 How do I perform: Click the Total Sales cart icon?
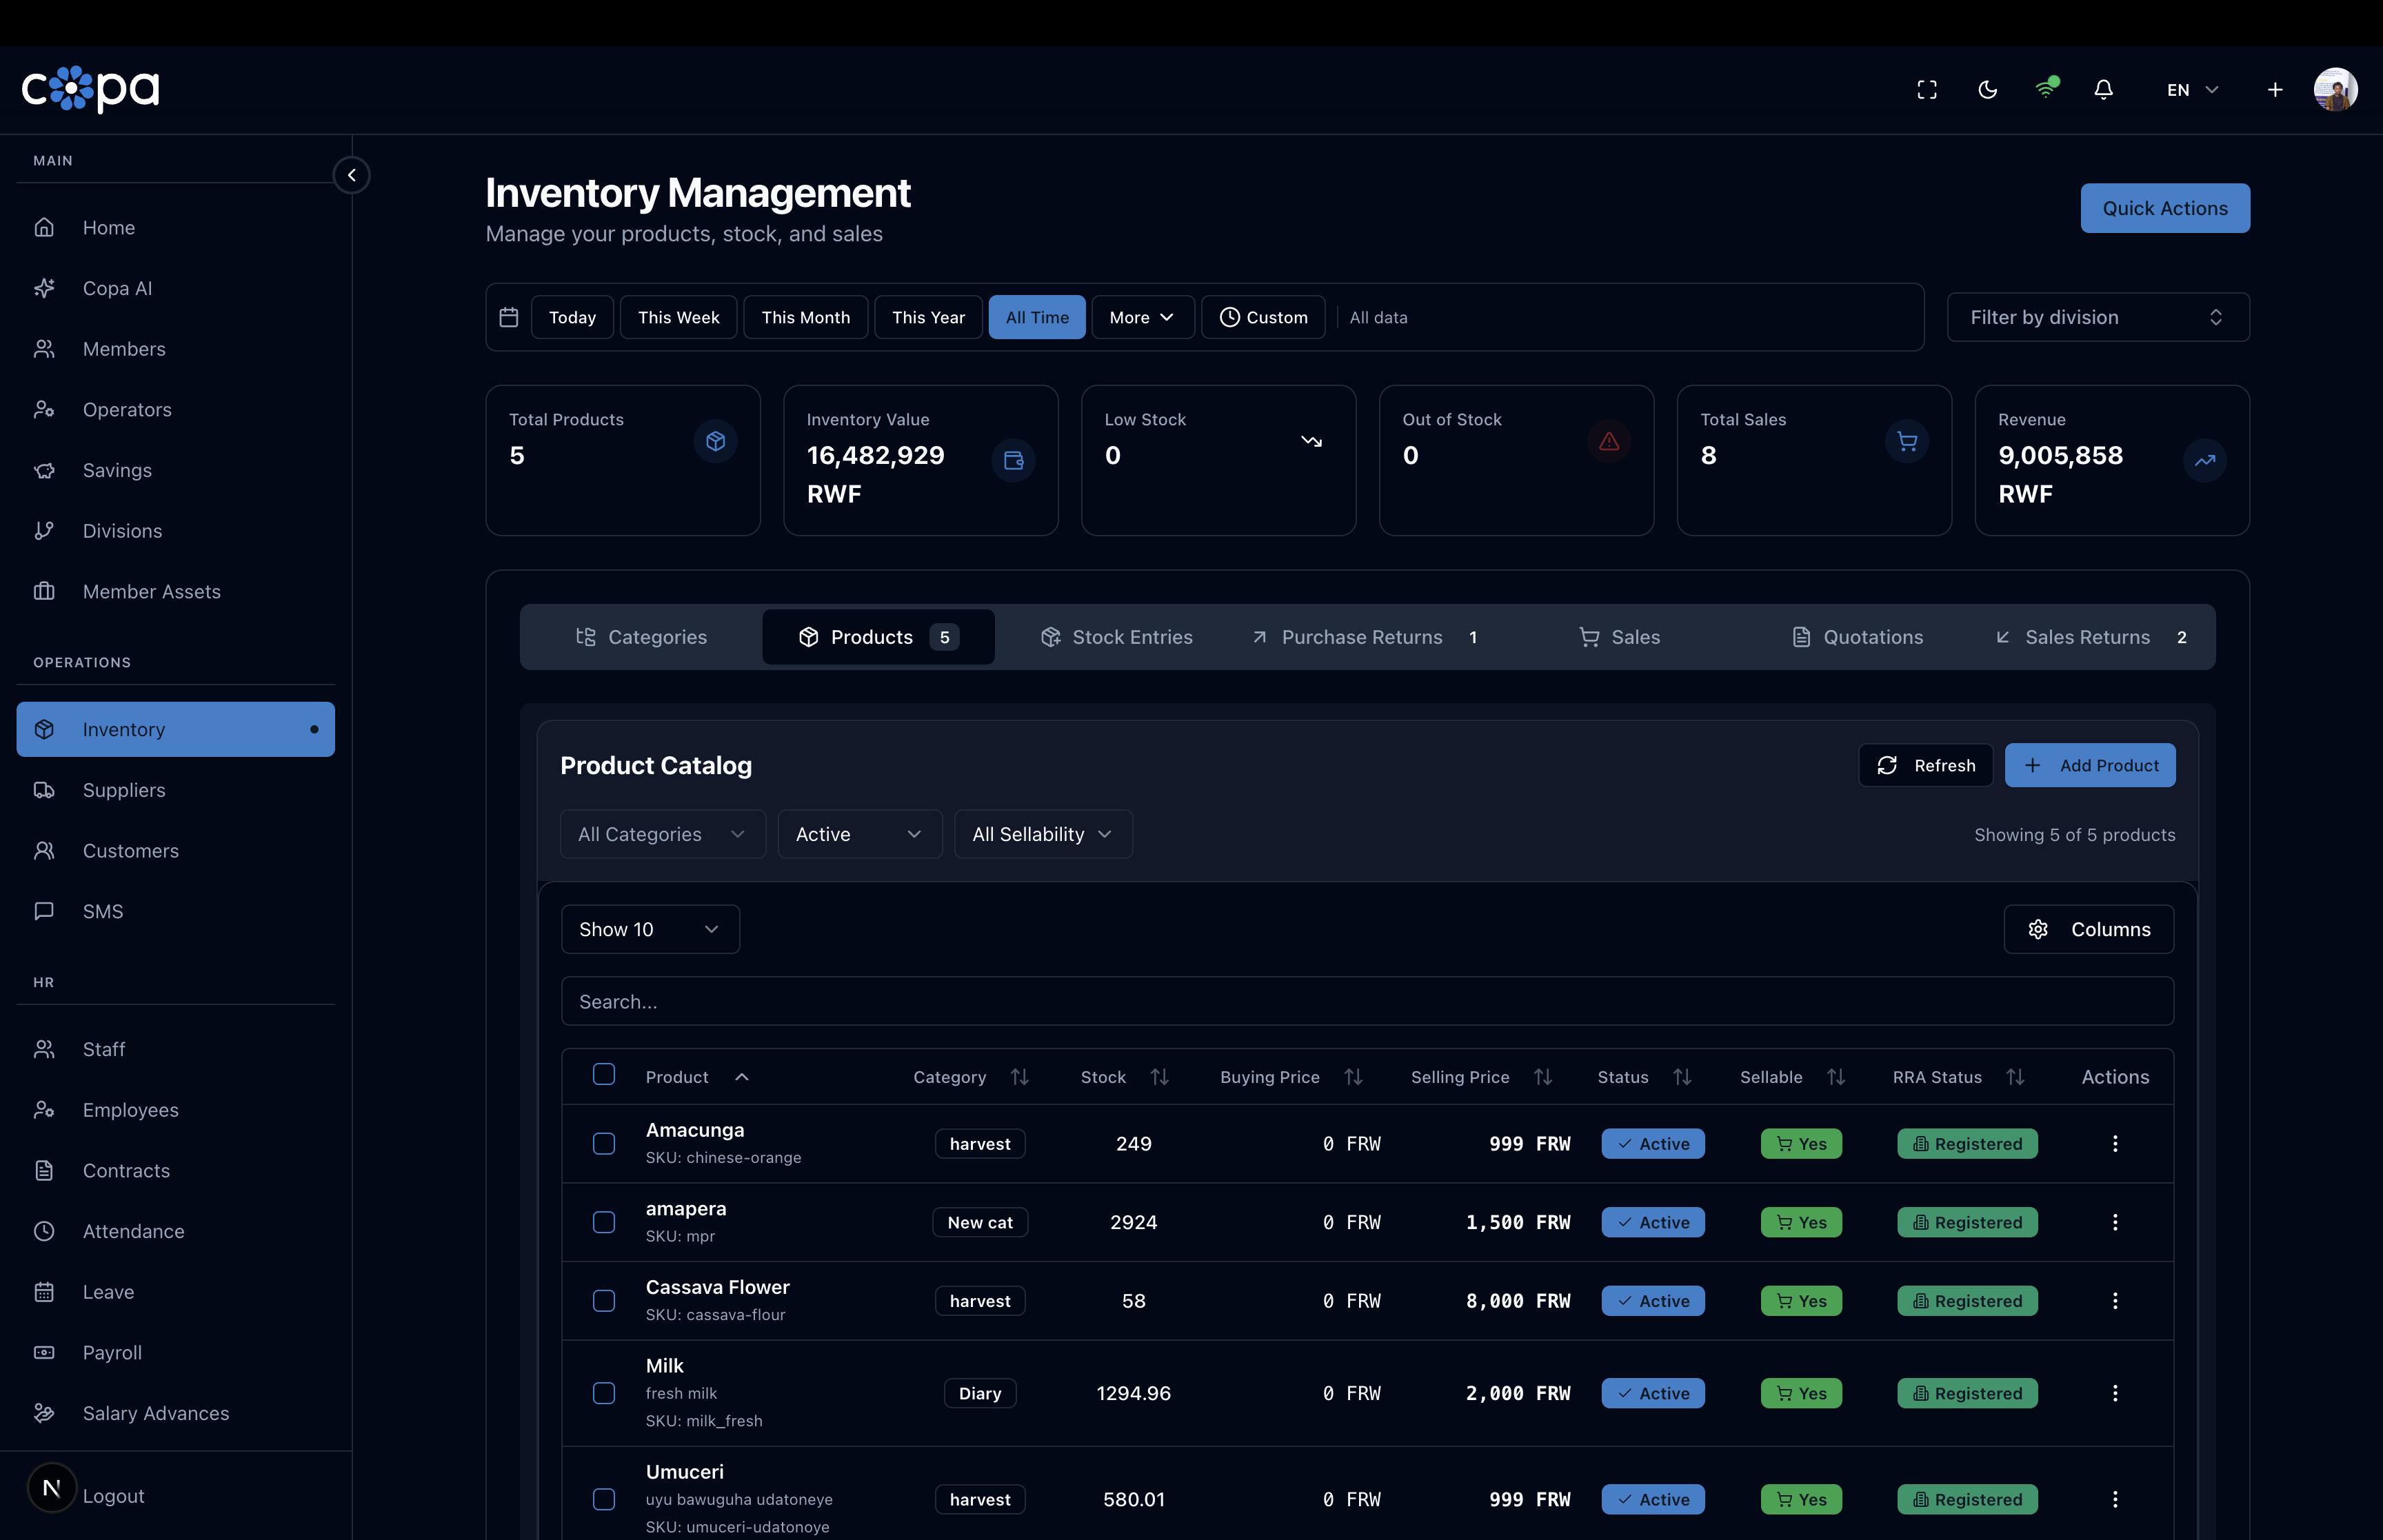1907,441
